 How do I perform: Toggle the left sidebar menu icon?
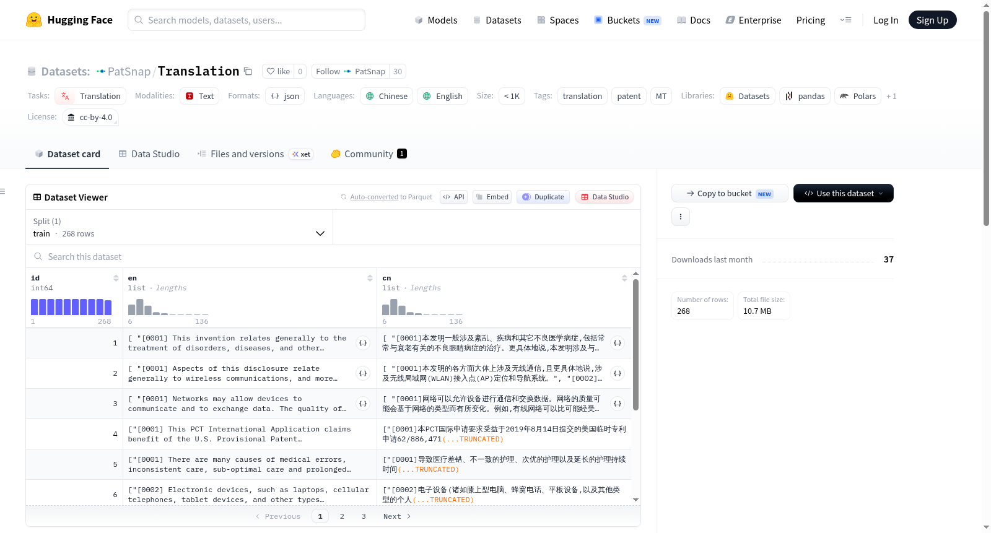[x=2, y=191]
